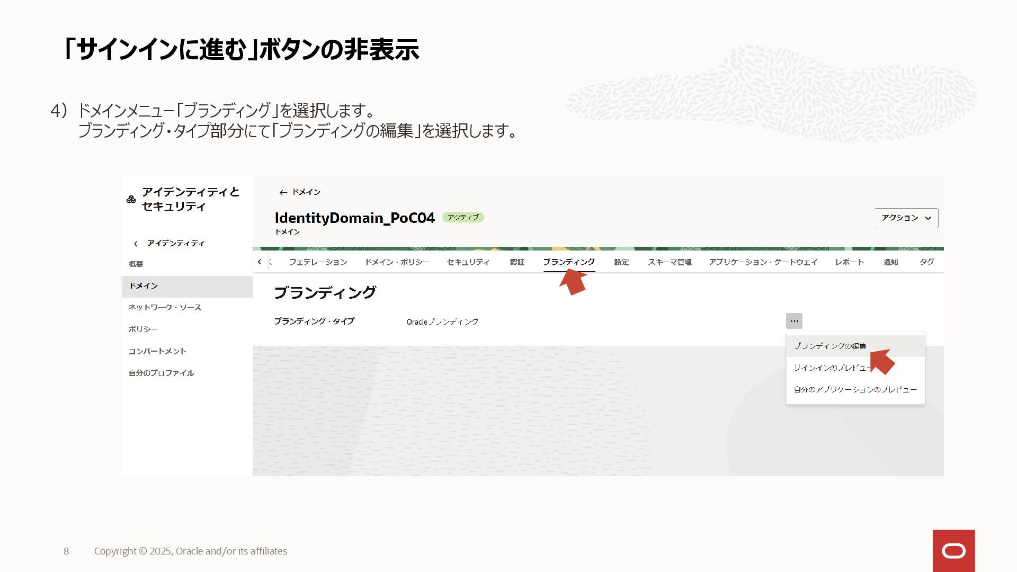Open the three-dot branding actions menu
1017x572 pixels.
[794, 321]
